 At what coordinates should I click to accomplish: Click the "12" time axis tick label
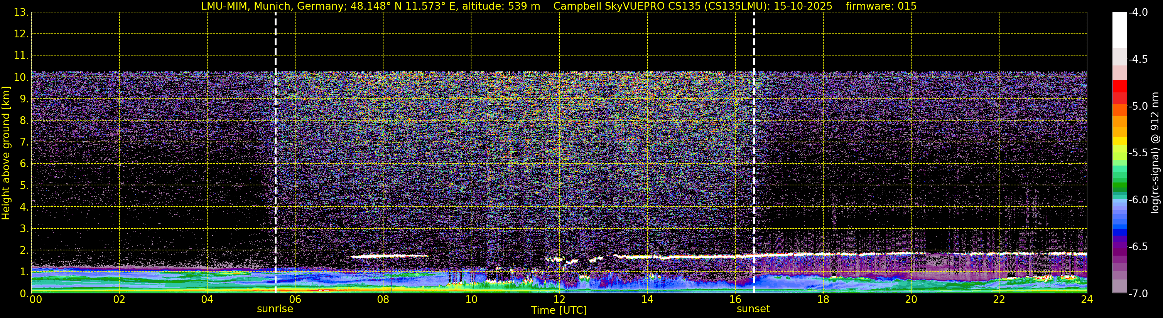click(559, 300)
